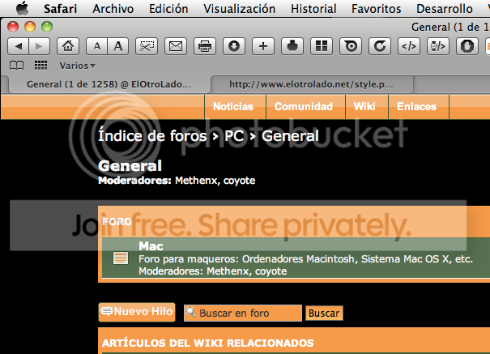Image resolution: width=490 pixels, height=354 pixels.
Task: Click the Home toolbar icon
Action: (x=70, y=45)
